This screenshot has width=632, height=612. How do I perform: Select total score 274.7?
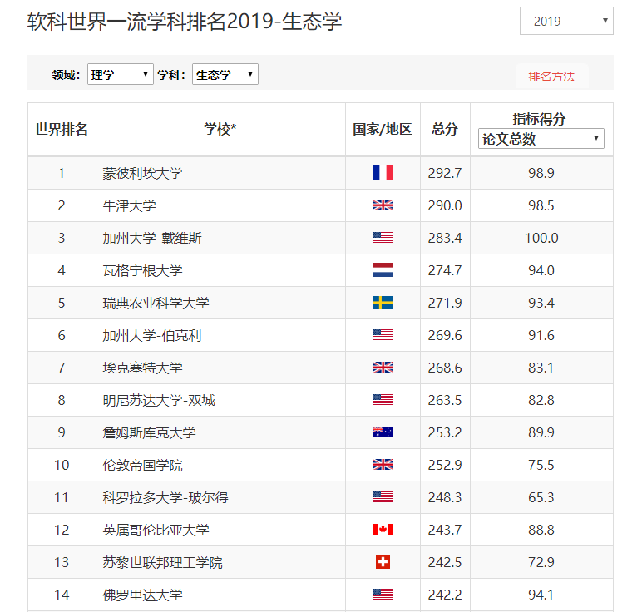pos(445,270)
